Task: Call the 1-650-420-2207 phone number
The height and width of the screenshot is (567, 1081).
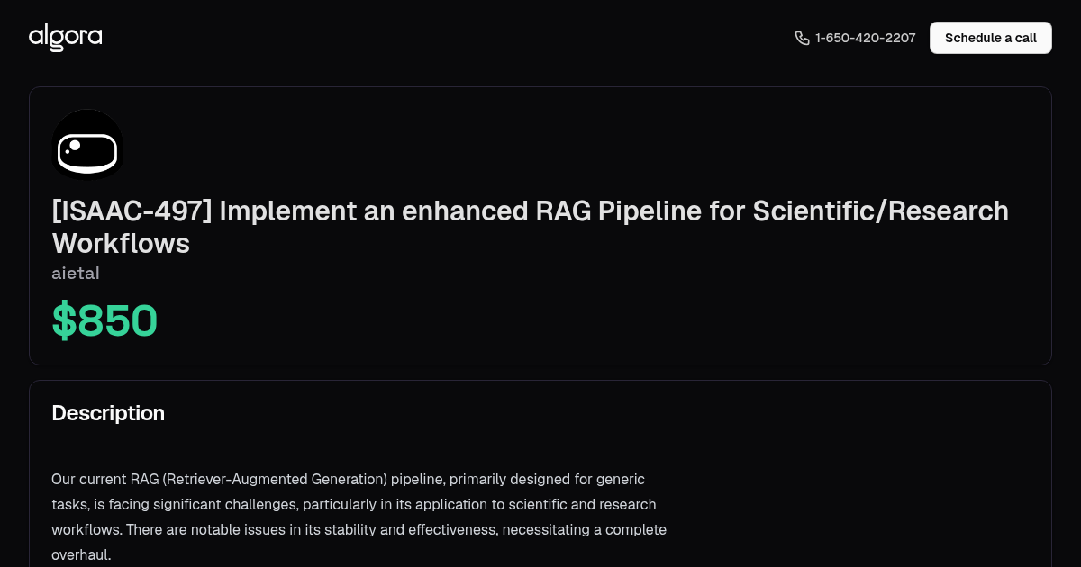Action: click(865, 38)
